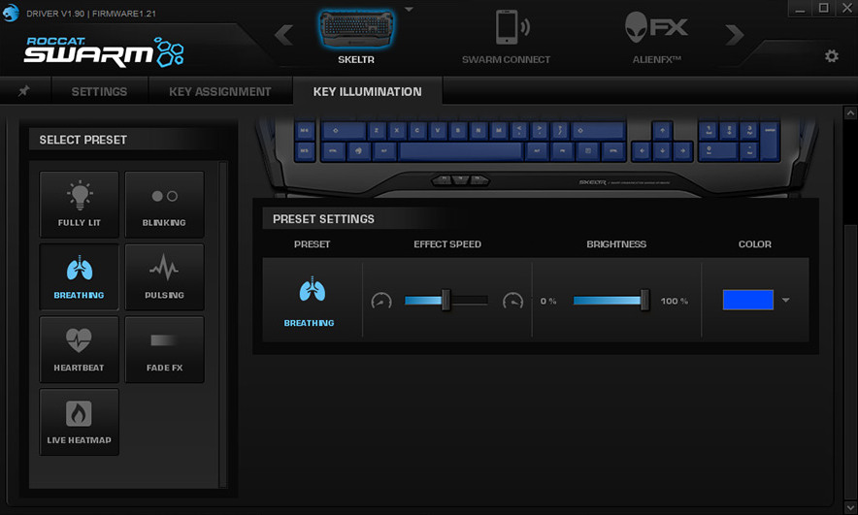The image size is (858, 515).
Task: Click the 100 % brightness label
Action: (675, 301)
